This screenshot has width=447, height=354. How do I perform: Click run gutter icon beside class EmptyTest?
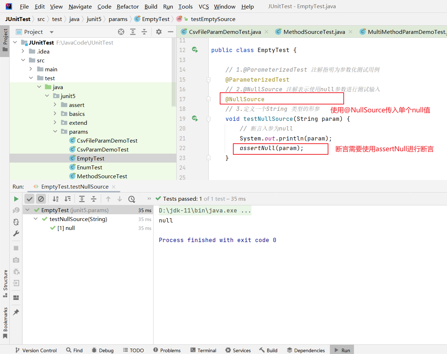(x=195, y=50)
